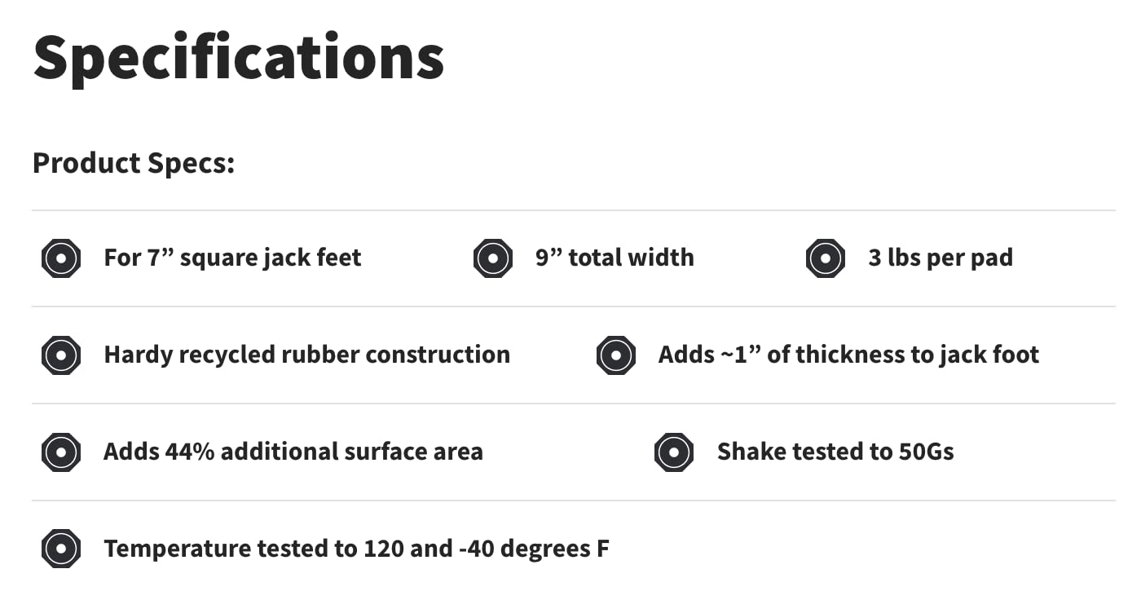Click the bullet icon for additional surface area

coord(61,452)
